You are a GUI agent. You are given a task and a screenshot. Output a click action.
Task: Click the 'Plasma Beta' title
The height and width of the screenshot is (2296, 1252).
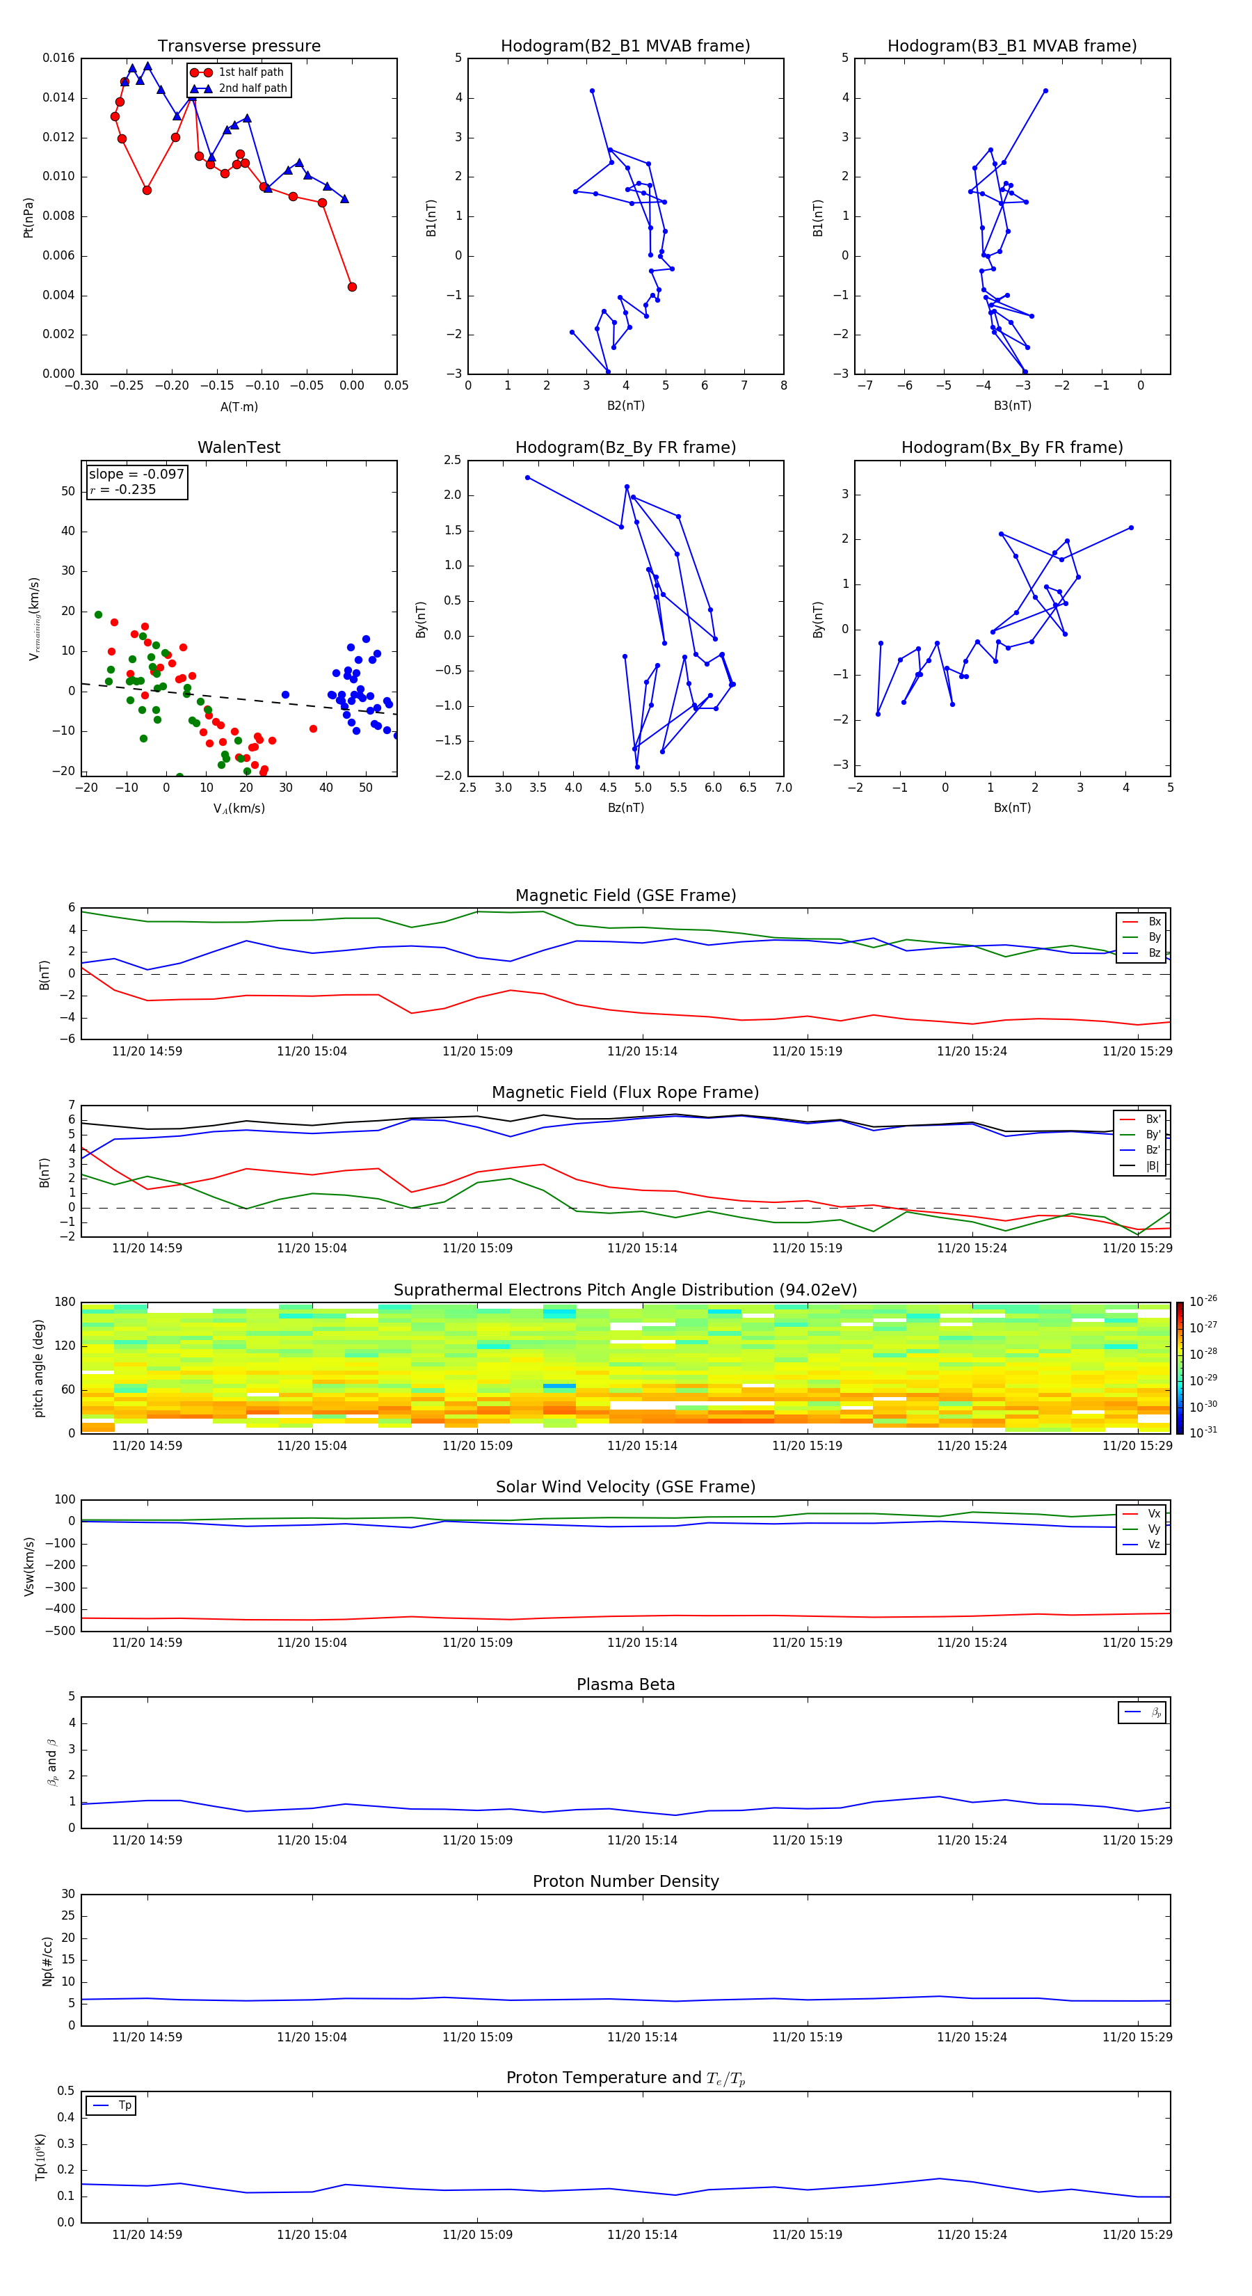(x=625, y=1684)
